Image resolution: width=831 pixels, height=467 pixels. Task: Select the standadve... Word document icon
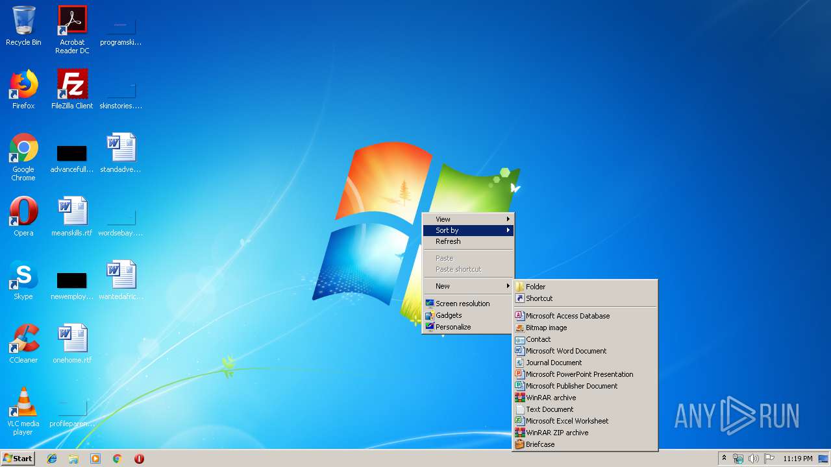(121, 153)
